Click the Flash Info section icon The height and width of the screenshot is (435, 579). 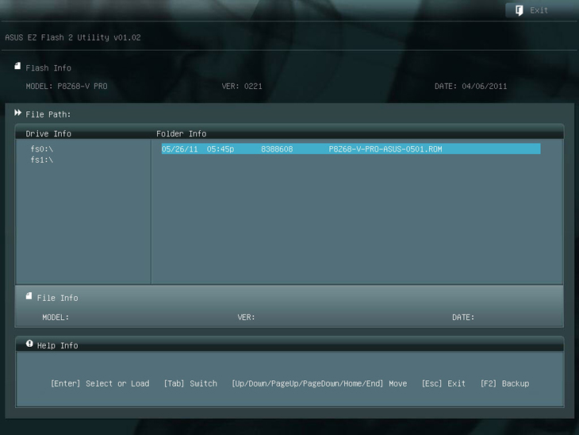[17, 67]
